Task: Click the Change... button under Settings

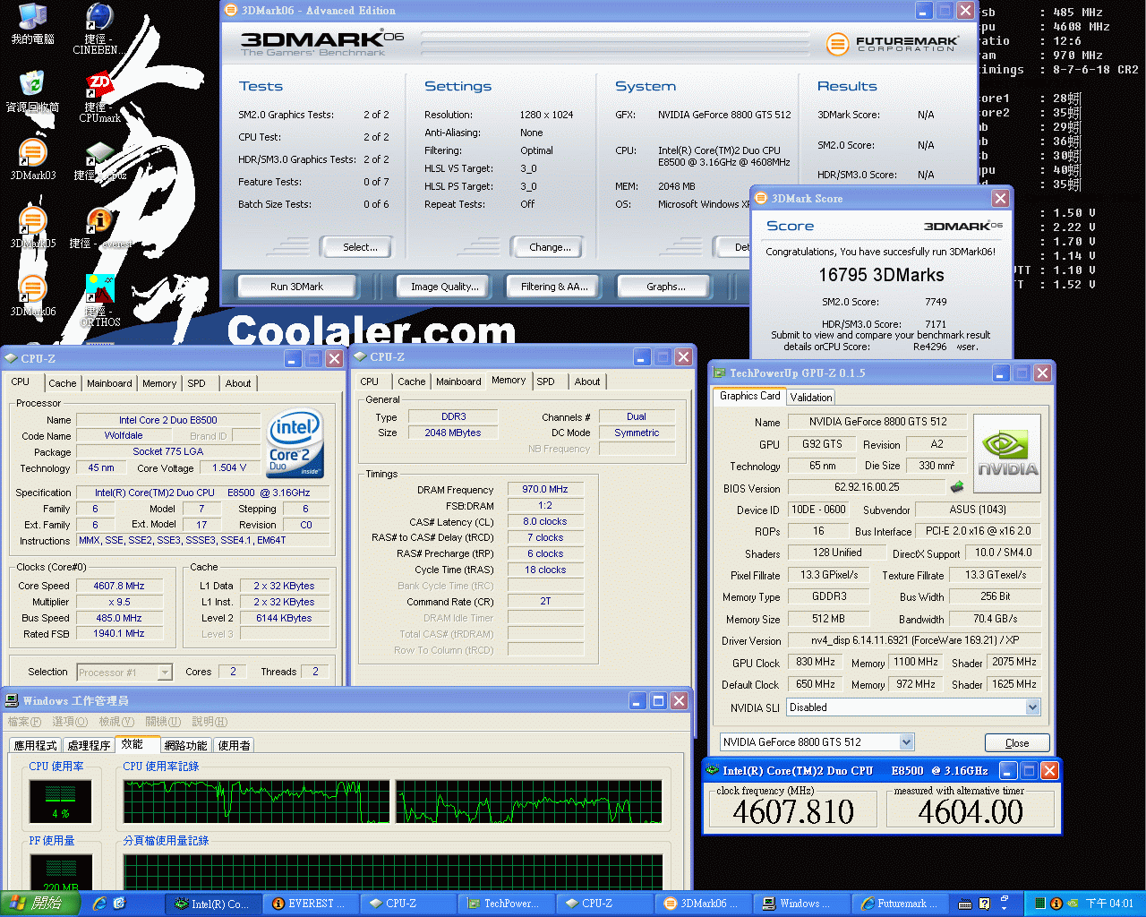Action: (x=550, y=247)
